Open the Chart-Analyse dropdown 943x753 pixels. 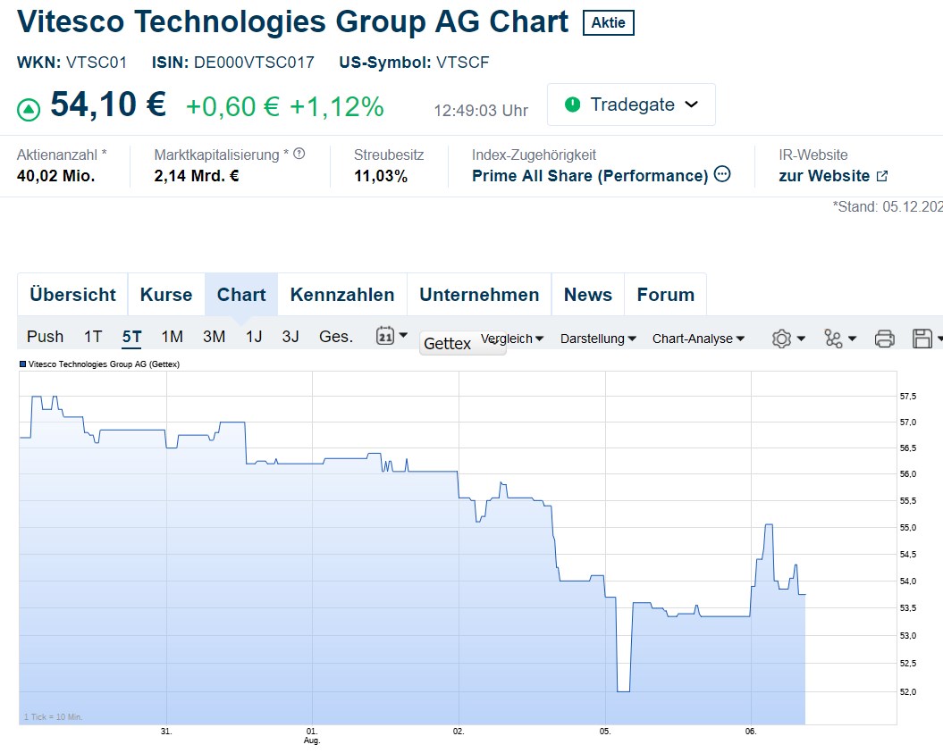(x=698, y=339)
